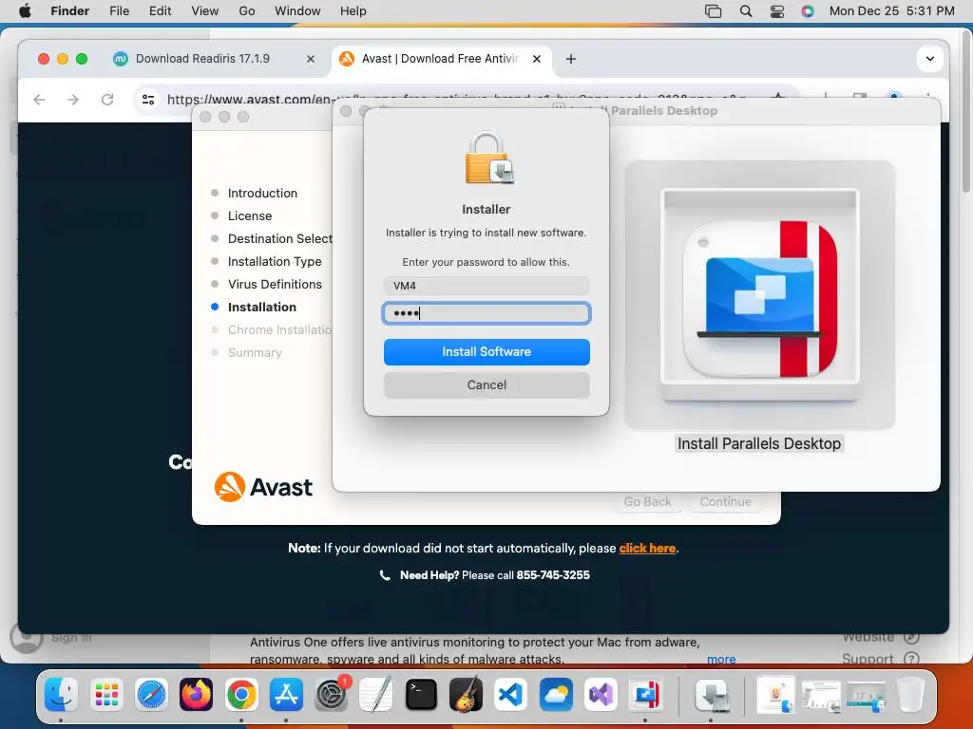Select the Summary step in installer sidebar
This screenshot has width=973, height=729.
pos(255,352)
